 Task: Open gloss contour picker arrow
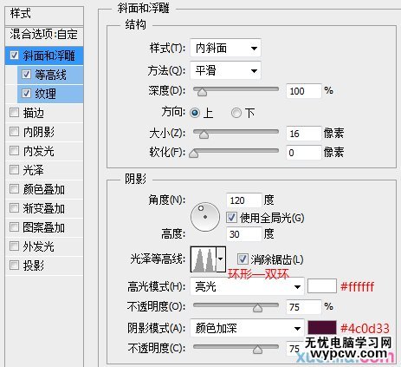tap(221, 259)
